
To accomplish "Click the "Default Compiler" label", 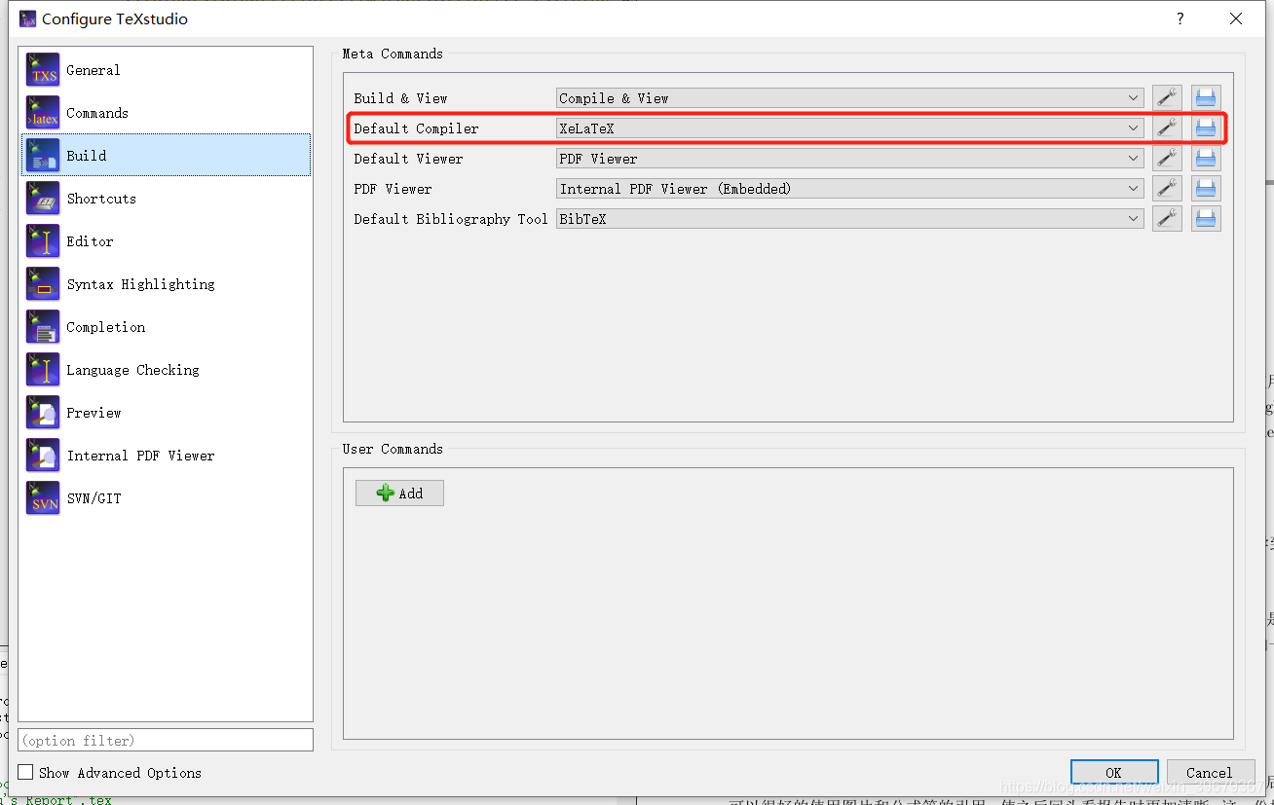I will pos(417,128).
